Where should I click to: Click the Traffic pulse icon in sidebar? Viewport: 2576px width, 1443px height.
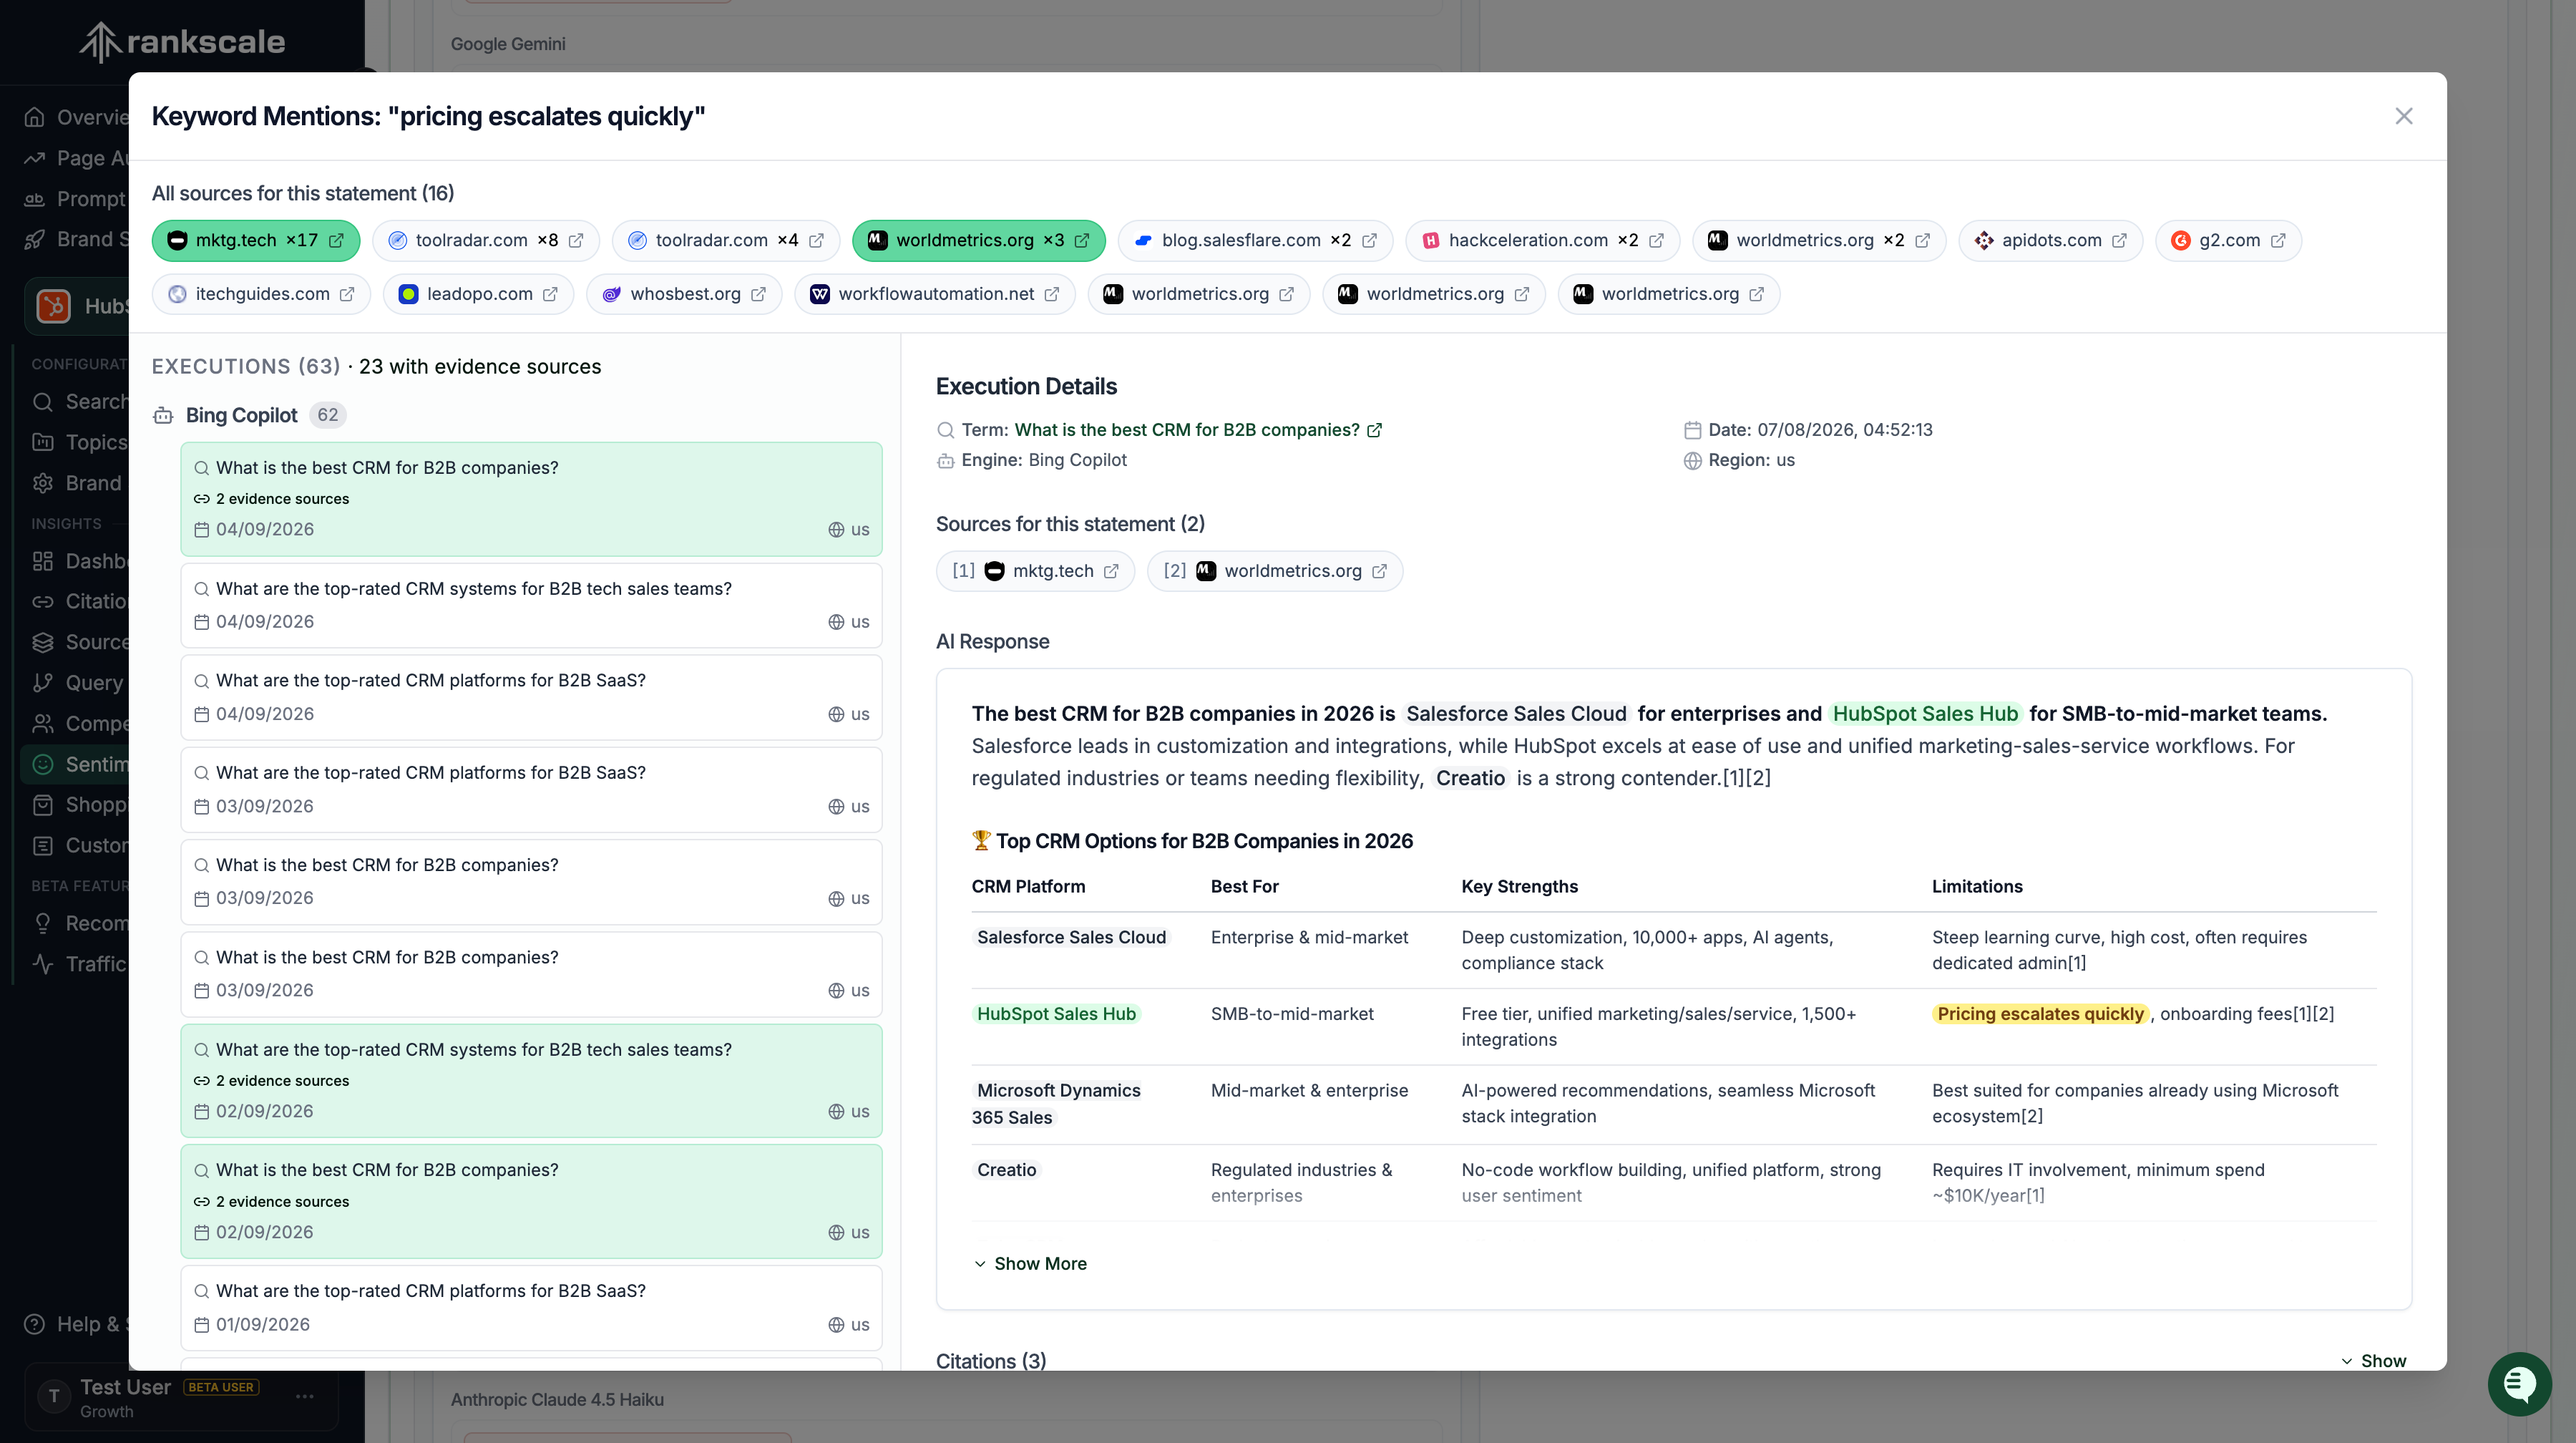[x=43, y=964]
